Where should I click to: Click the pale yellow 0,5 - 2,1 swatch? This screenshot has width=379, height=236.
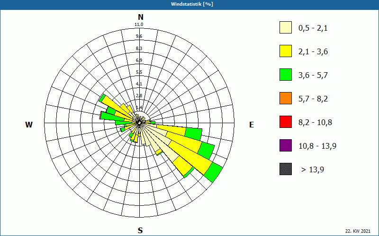pyautogui.click(x=286, y=27)
